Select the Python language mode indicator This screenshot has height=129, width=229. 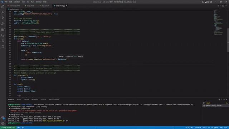[215, 128]
